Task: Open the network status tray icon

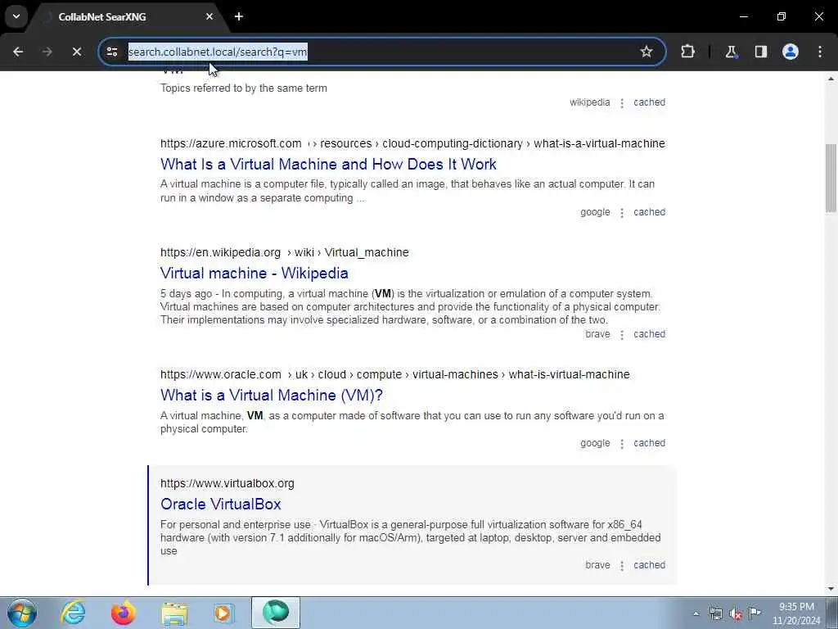Action: pyautogui.click(x=715, y=613)
